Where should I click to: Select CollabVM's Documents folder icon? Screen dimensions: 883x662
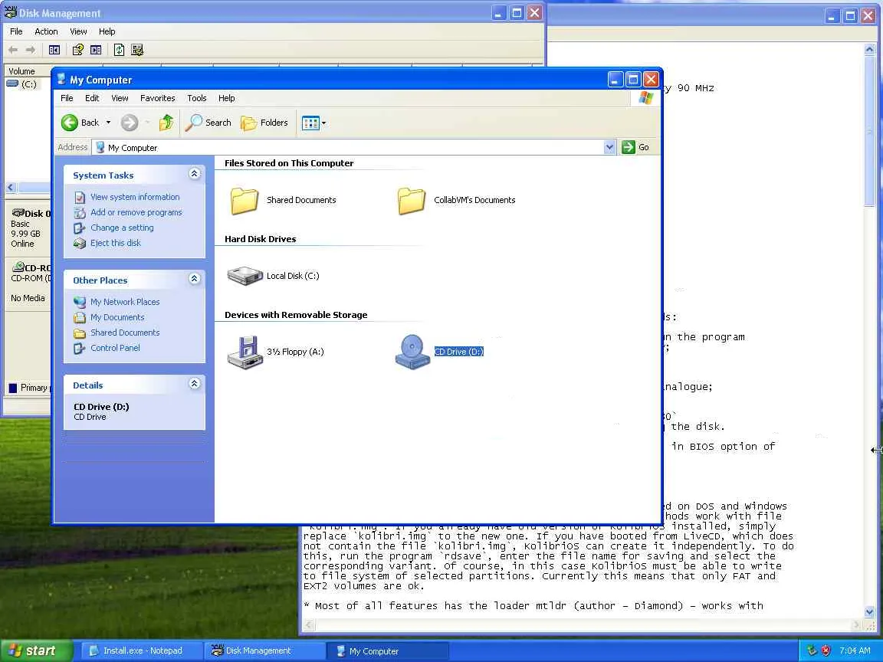tap(411, 201)
